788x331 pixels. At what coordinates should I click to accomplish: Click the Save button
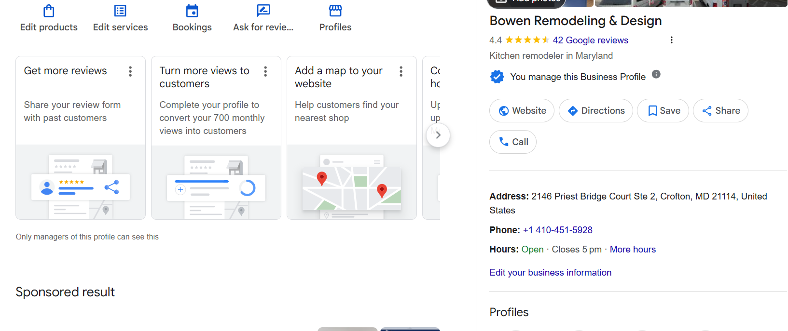pyautogui.click(x=663, y=111)
